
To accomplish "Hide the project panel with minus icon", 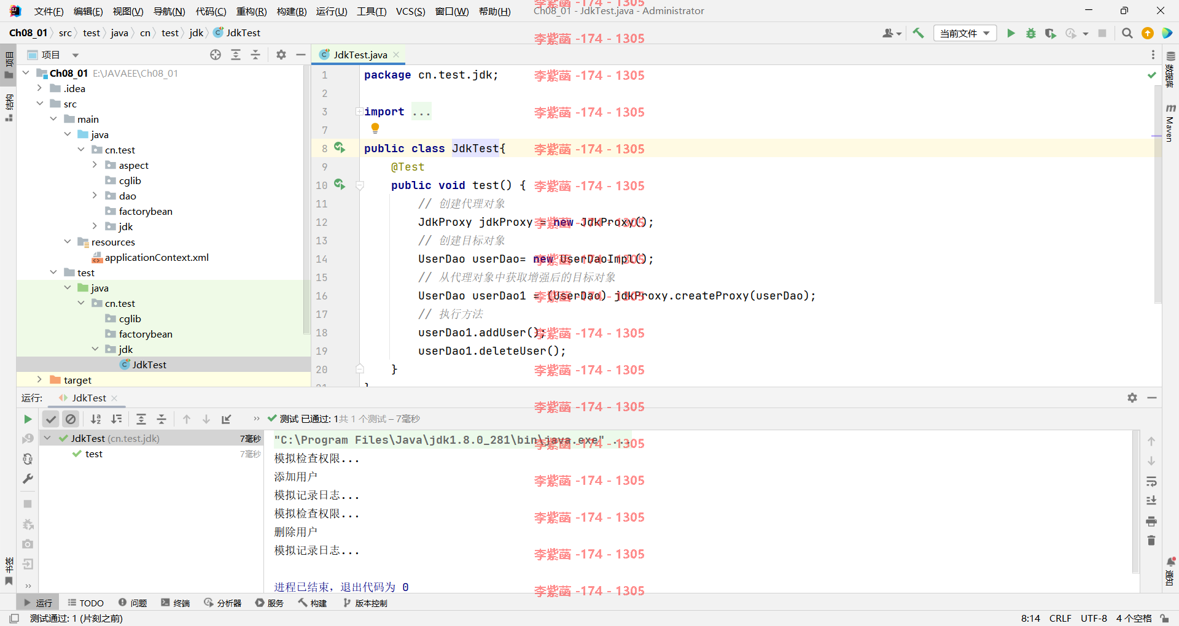I will 301,55.
